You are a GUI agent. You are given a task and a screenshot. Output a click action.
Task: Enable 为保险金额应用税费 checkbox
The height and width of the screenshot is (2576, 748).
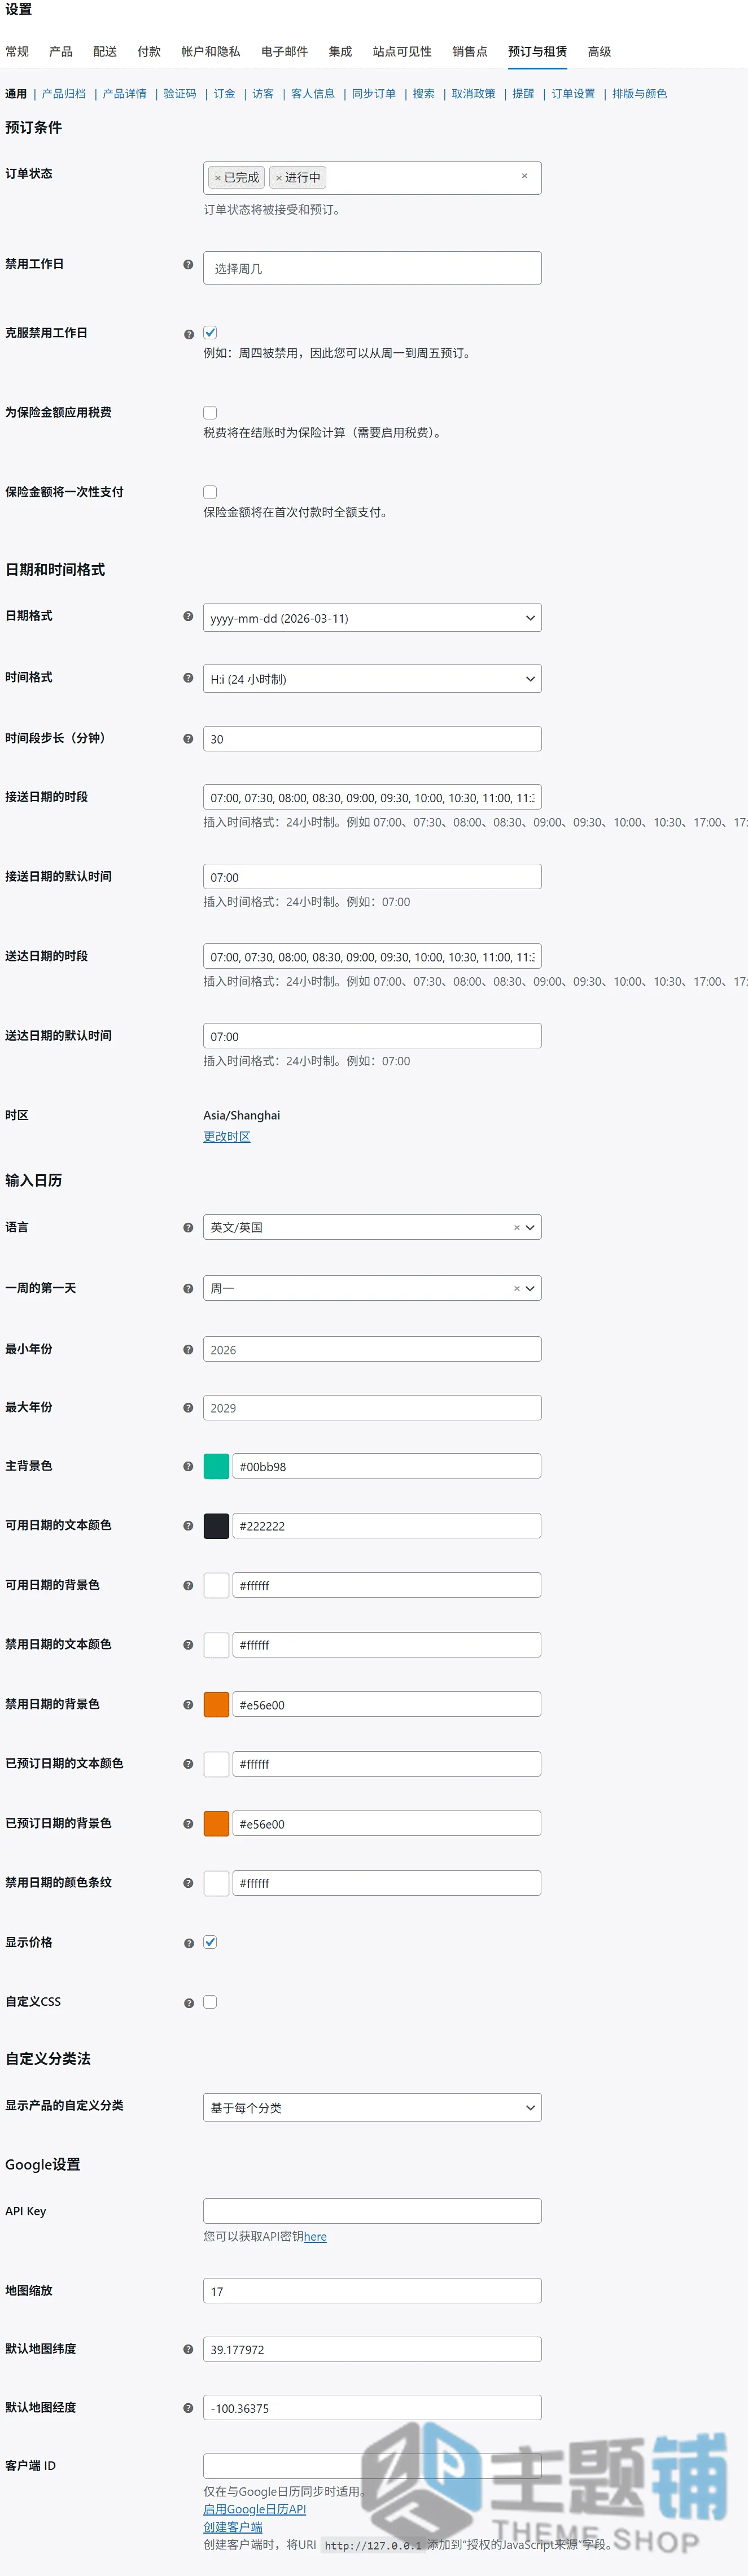[210, 413]
